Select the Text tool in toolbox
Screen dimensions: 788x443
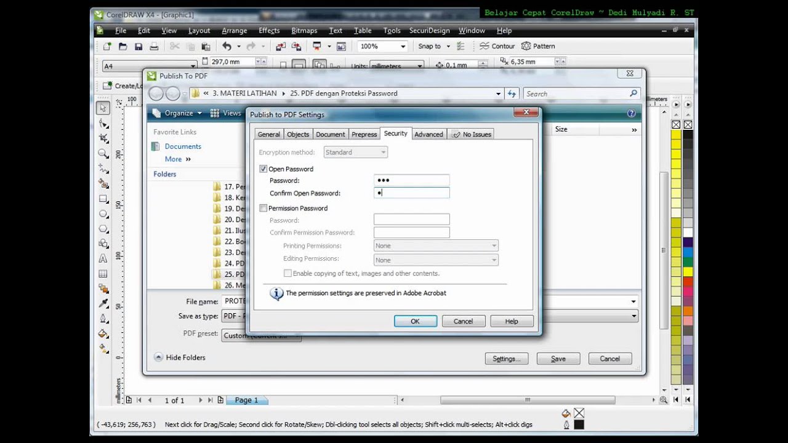(103, 258)
